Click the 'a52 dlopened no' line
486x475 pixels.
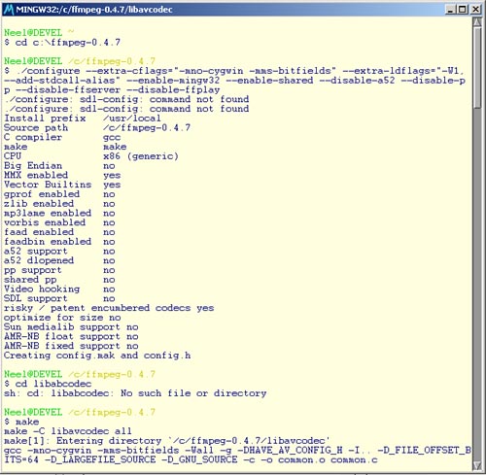click(59, 260)
